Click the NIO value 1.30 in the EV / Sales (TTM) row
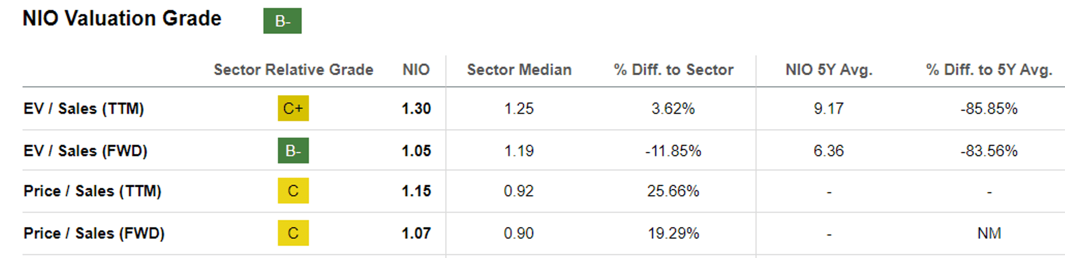The height and width of the screenshot is (258, 1065). [x=416, y=109]
